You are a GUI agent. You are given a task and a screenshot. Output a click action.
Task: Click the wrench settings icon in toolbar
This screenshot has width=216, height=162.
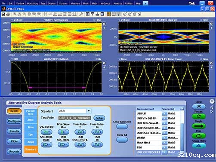pyautogui.click(x=81, y=14)
